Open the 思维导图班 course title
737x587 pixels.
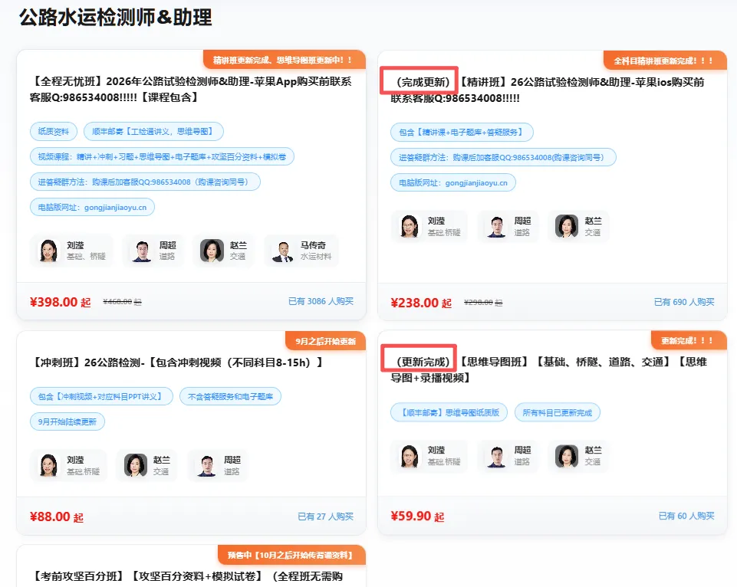(x=549, y=369)
